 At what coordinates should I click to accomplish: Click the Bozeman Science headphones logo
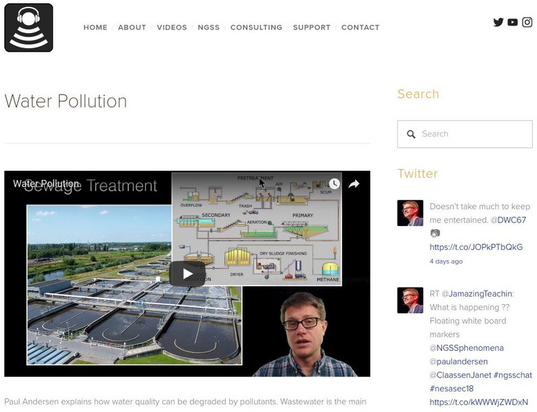[x=29, y=27]
